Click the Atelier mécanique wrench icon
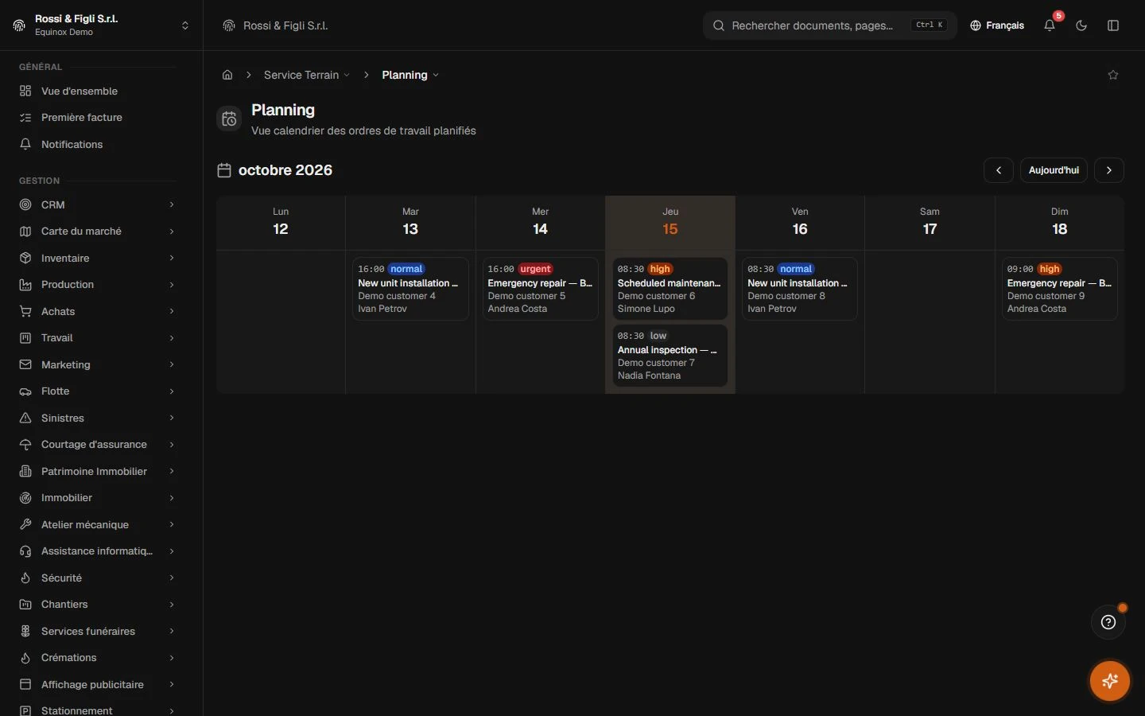Viewport: 1145px width, 716px height. point(25,525)
